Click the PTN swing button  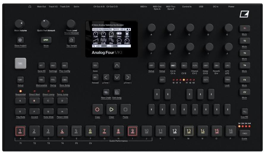53,80
